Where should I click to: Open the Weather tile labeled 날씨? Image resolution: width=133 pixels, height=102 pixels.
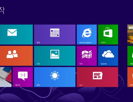(x=55, y=77)
